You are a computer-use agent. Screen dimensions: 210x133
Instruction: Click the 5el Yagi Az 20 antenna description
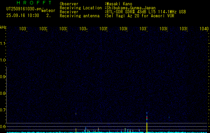coord(140,16)
